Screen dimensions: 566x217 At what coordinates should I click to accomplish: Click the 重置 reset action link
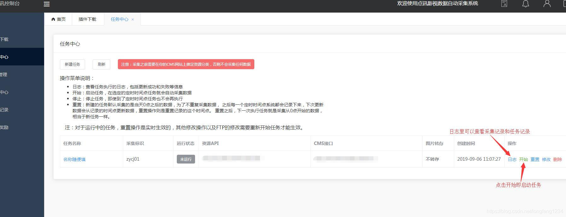pos(535,159)
